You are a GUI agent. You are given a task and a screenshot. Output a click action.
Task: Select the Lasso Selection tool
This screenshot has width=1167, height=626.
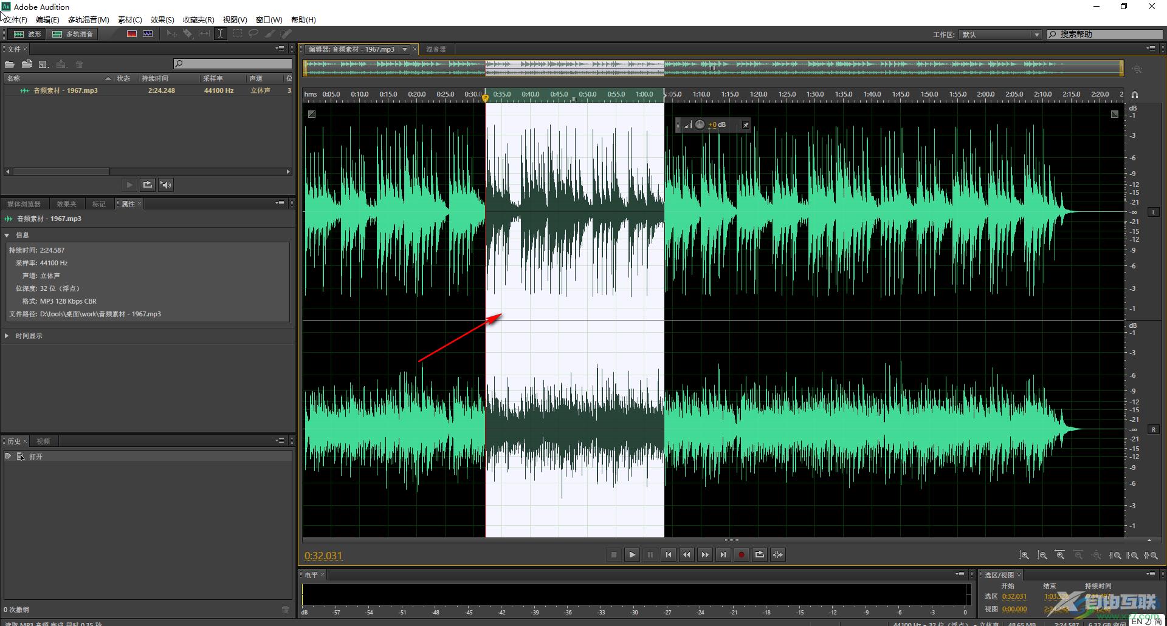(253, 34)
